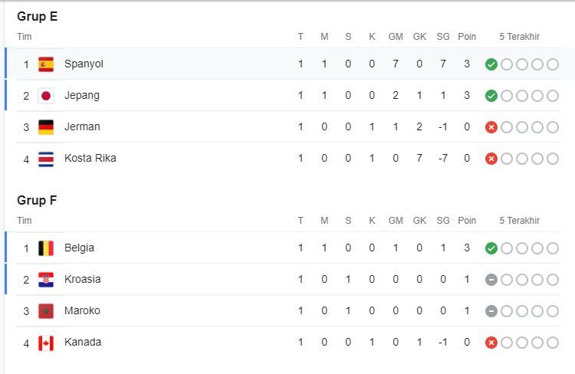Click Belgia's green win result icon

pyautogui.click(x=491, y=248)
